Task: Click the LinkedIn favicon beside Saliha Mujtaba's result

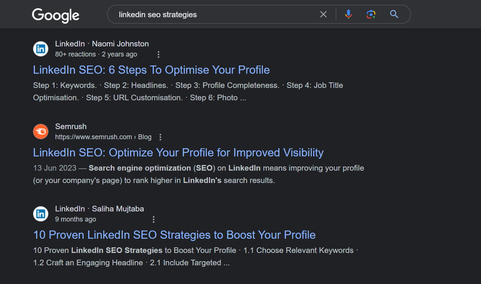Action: coord(41,214)
